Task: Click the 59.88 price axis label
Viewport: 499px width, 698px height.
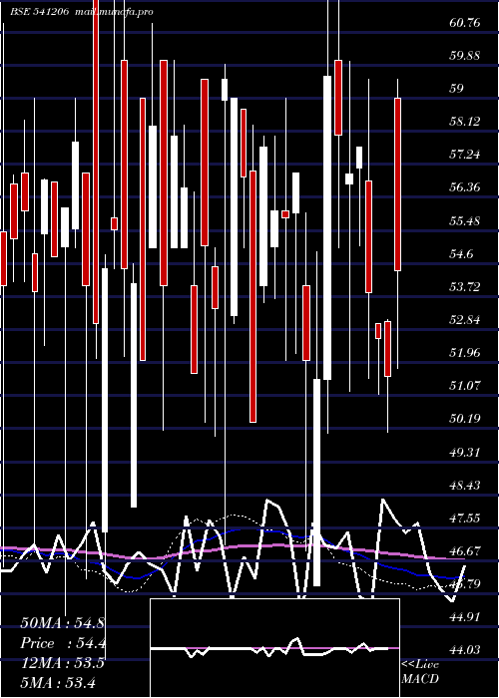Action: tap(465, 56)
